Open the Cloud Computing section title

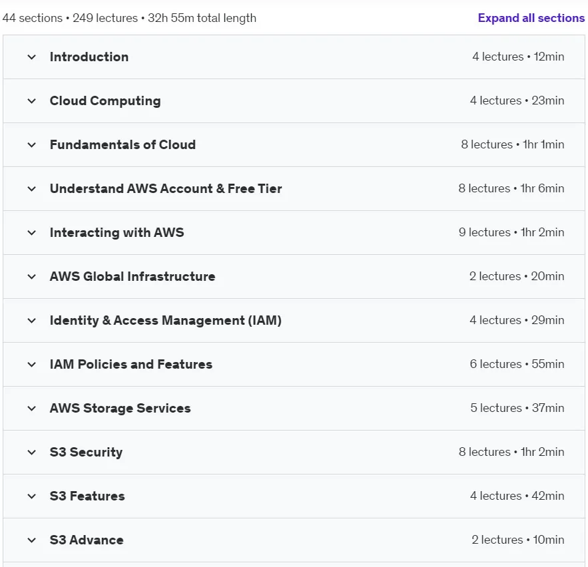tap(105, 100)
